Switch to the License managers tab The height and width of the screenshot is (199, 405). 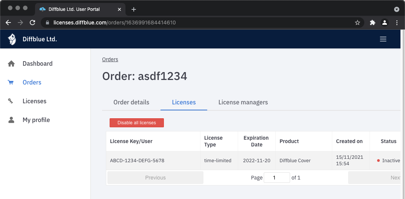click(x=243, y=102)
